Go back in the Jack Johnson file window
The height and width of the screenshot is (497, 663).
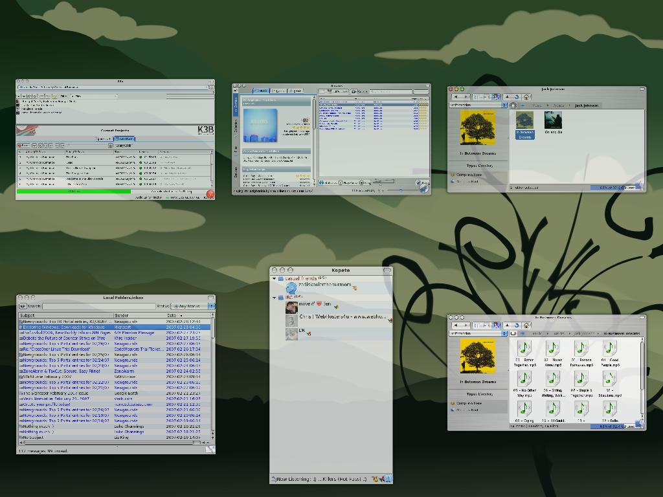pos(456,97)
